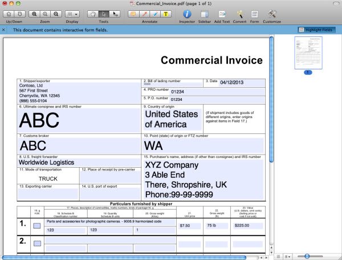Image resolution: width=342 pixels, height=260 pixels.
Task: Click the U.S. port of export field
Action: tap(111, 194)
